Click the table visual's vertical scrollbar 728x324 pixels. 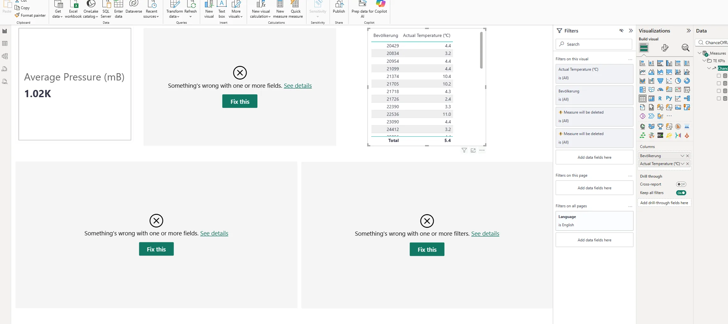481,50
